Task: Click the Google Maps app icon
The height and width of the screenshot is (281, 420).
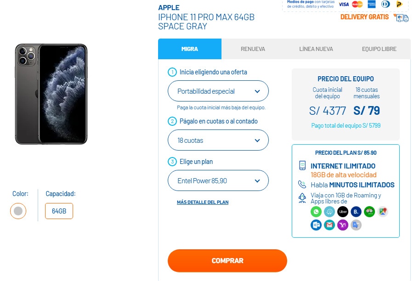Action: [383, 212]
